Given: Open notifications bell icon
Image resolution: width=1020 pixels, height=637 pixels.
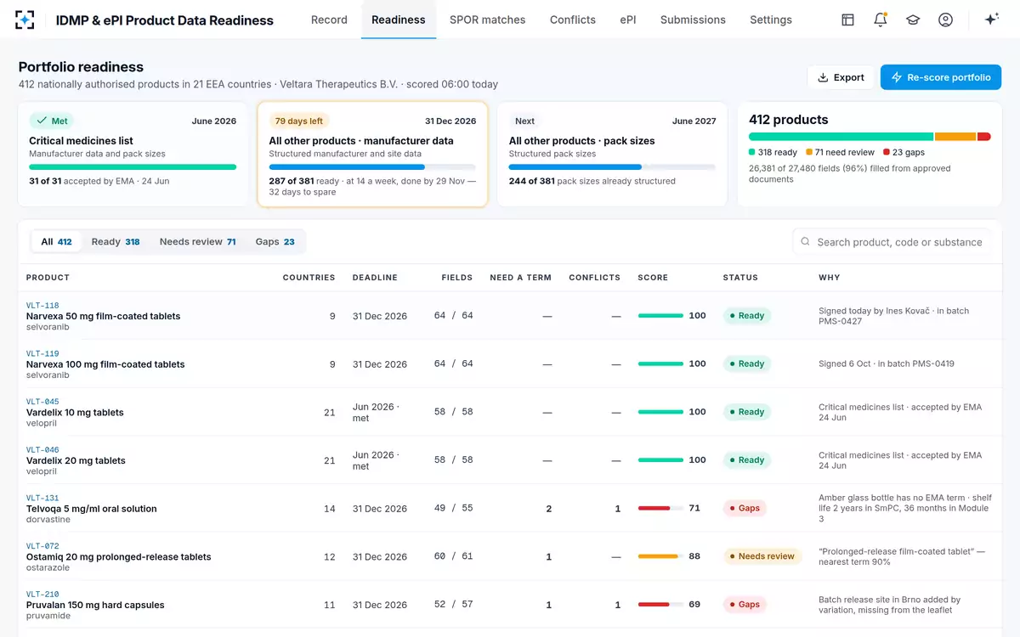Looking at the screenshot, I should pyautogui.click(x=881, y=20).
